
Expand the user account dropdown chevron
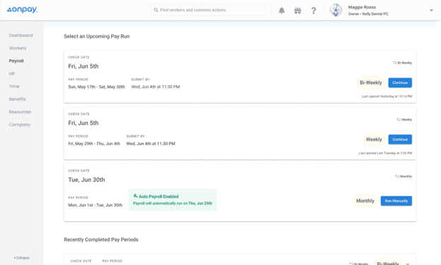tap(431, 10)
